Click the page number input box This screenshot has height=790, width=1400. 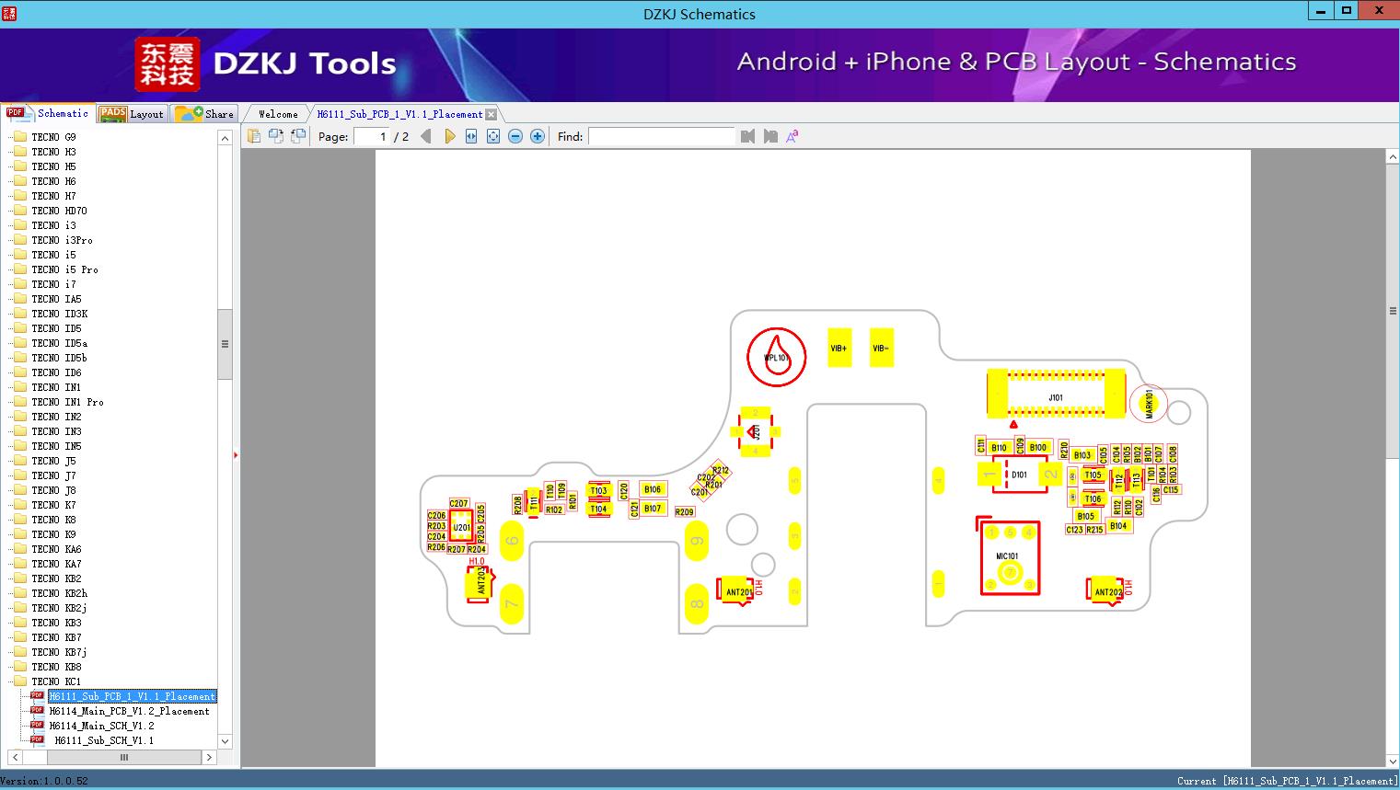click(x=372, y=136)
